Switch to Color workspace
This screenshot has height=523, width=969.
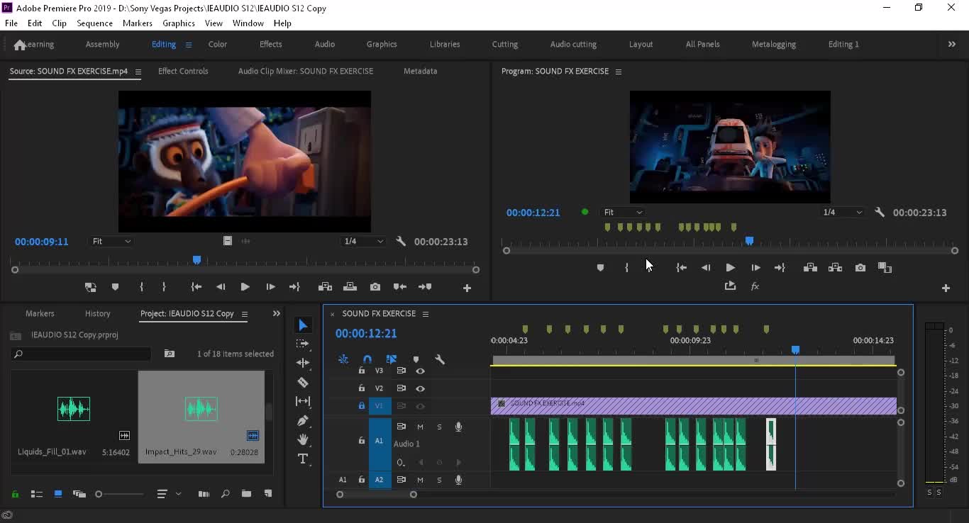(218, 44)
